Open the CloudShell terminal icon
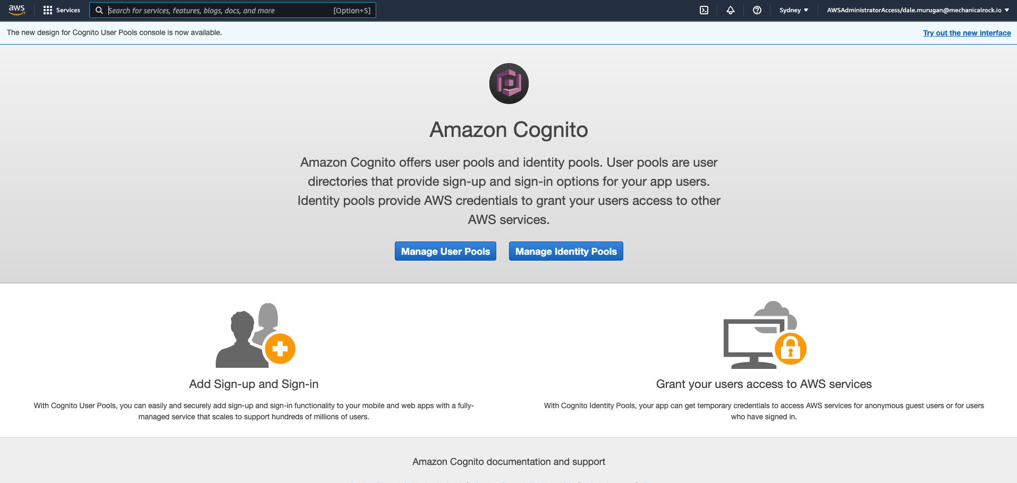 click(704, 10)
